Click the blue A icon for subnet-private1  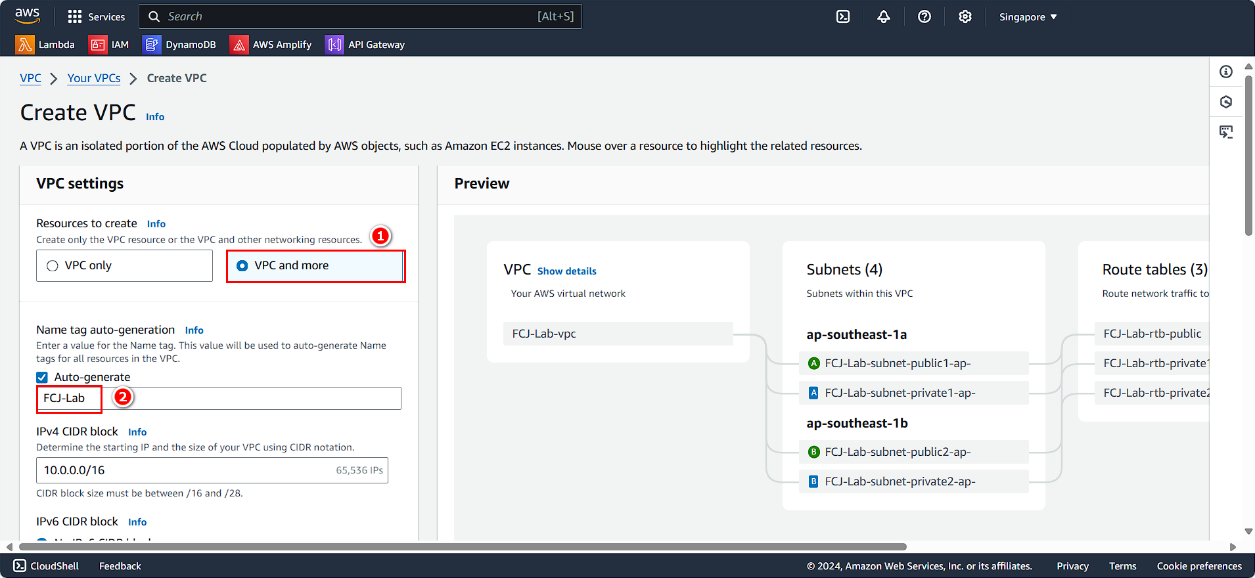(813, 393)
